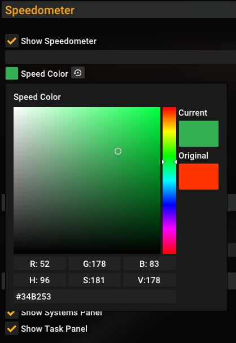Click the S:181 saturation field
The width and height of the screenshot is (236, 343).
94,280
